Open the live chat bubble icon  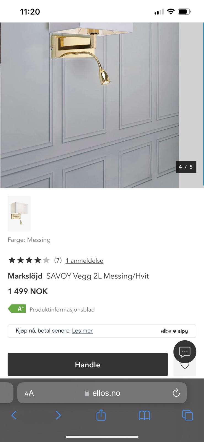click(x=185, y=352)
